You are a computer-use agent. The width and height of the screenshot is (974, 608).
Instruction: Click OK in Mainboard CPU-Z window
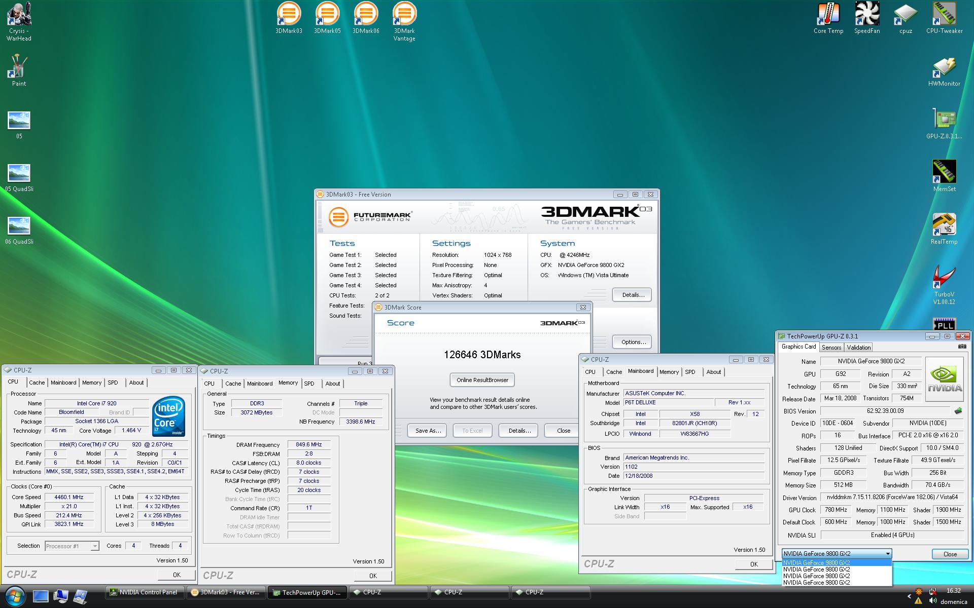click(x=753, y=564)
